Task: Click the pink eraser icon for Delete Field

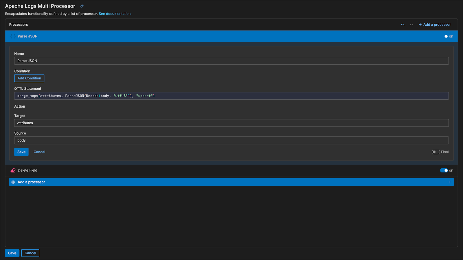Action: [x=13, y=170]
